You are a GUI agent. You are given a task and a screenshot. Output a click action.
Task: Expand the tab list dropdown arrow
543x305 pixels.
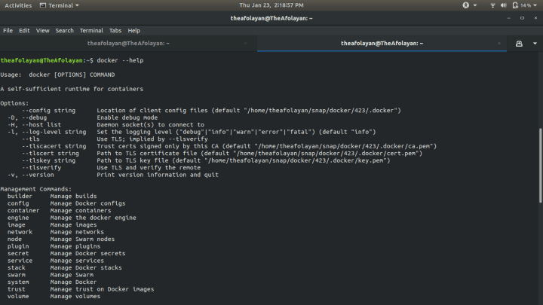(x=535, y=44)
